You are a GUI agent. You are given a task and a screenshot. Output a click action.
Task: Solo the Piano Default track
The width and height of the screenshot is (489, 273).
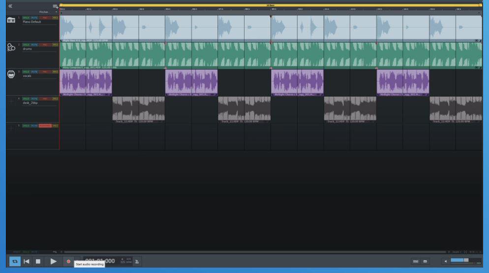point(26,18)
